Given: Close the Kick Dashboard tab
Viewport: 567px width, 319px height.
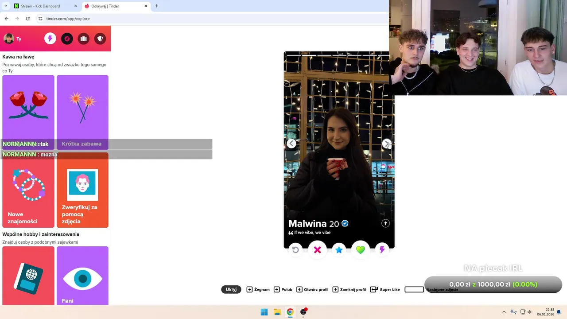Looking at the screenshot, I should pos(75,6).
